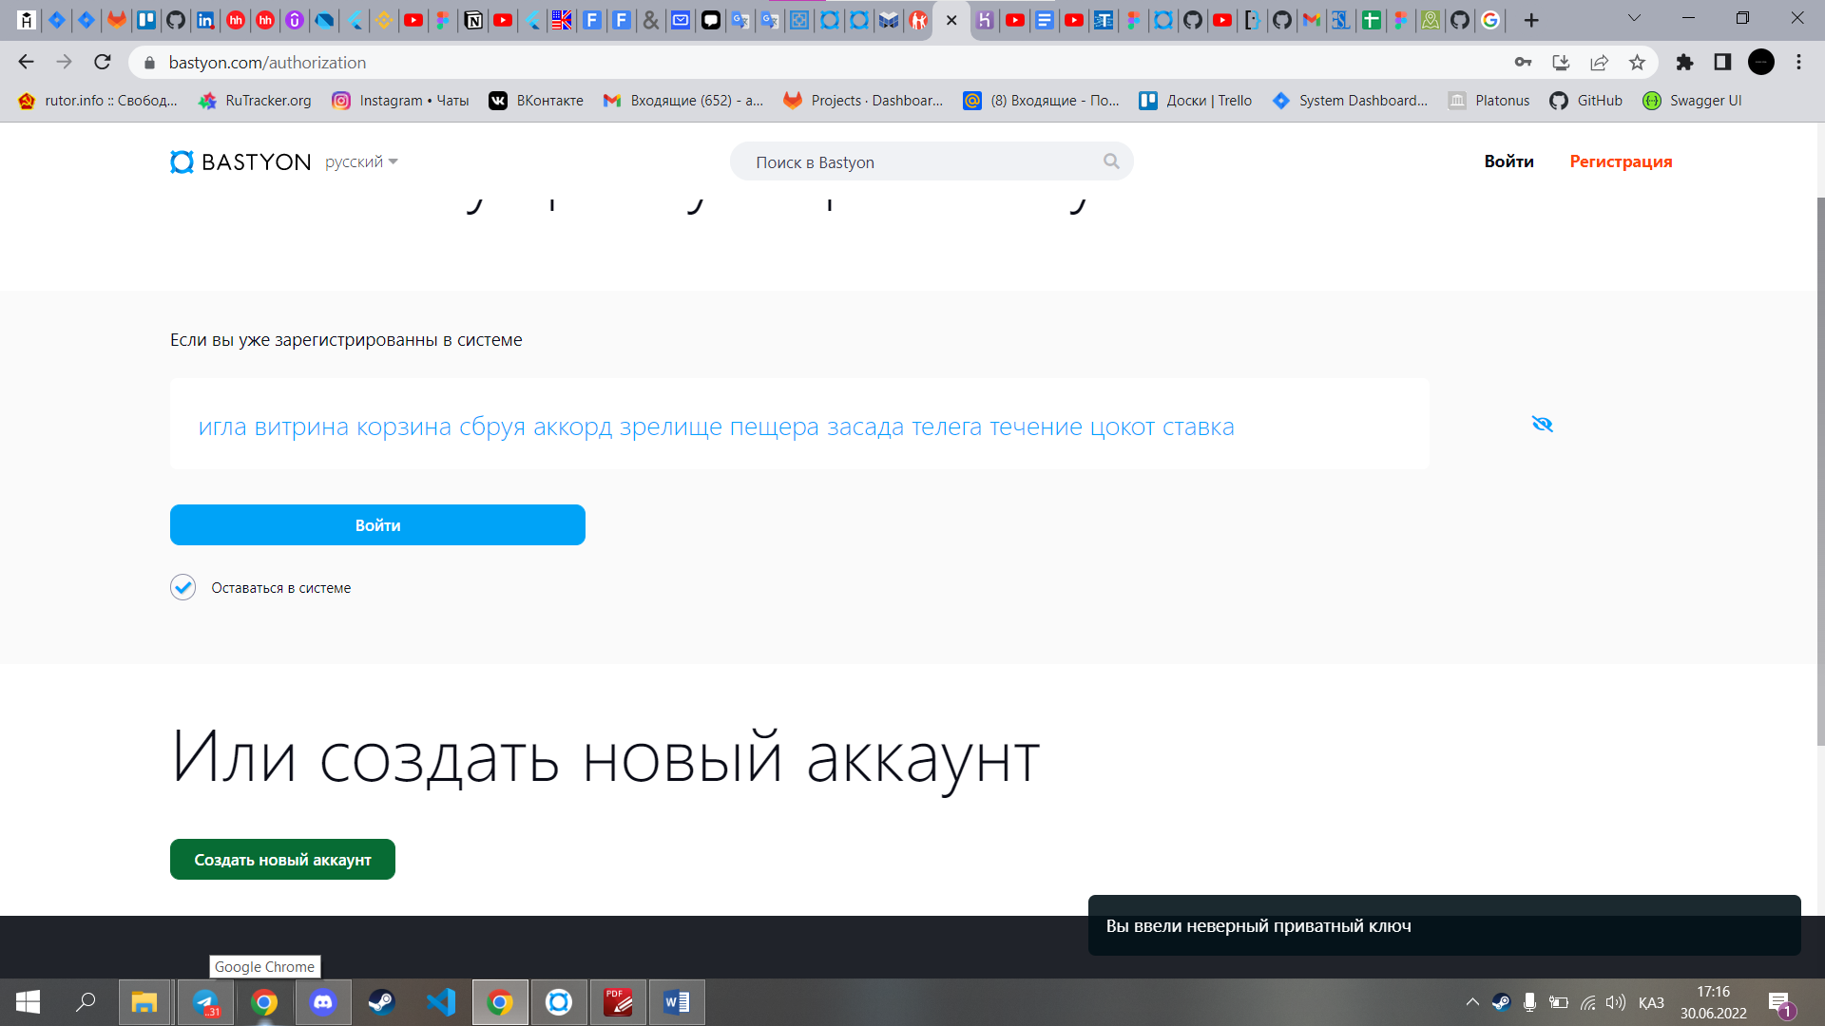Screen dimensions: 1825x1026
Task: Click the Регистрация link in the header
Action: pos(1621,161)
